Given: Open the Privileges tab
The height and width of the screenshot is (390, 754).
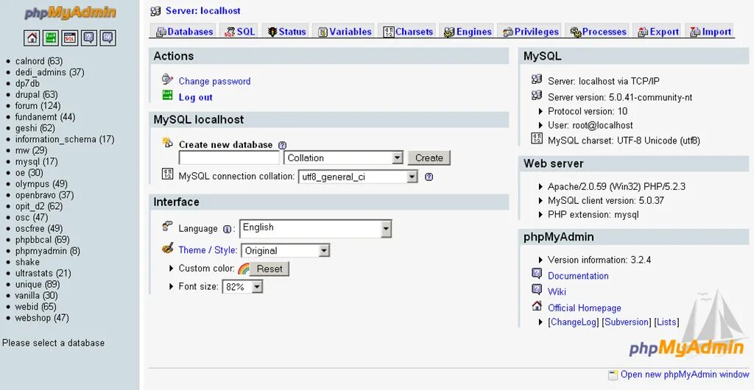Looking at the screenshot, I should coord(529,31).
